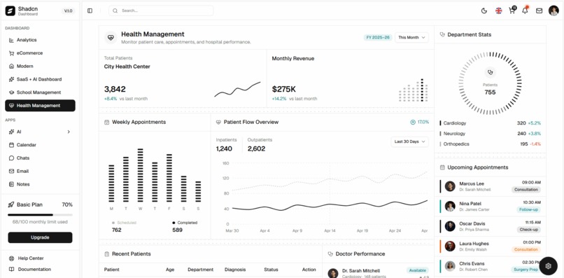The height and width of the screenshot is (278, 564).
Task: Click the Patients radial gauge chart
Action: (490, 83)
